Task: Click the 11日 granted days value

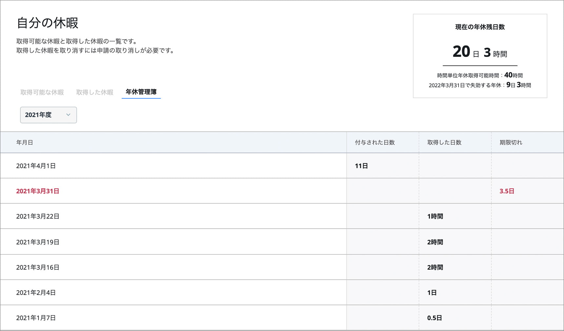Action: pos(361,166)
